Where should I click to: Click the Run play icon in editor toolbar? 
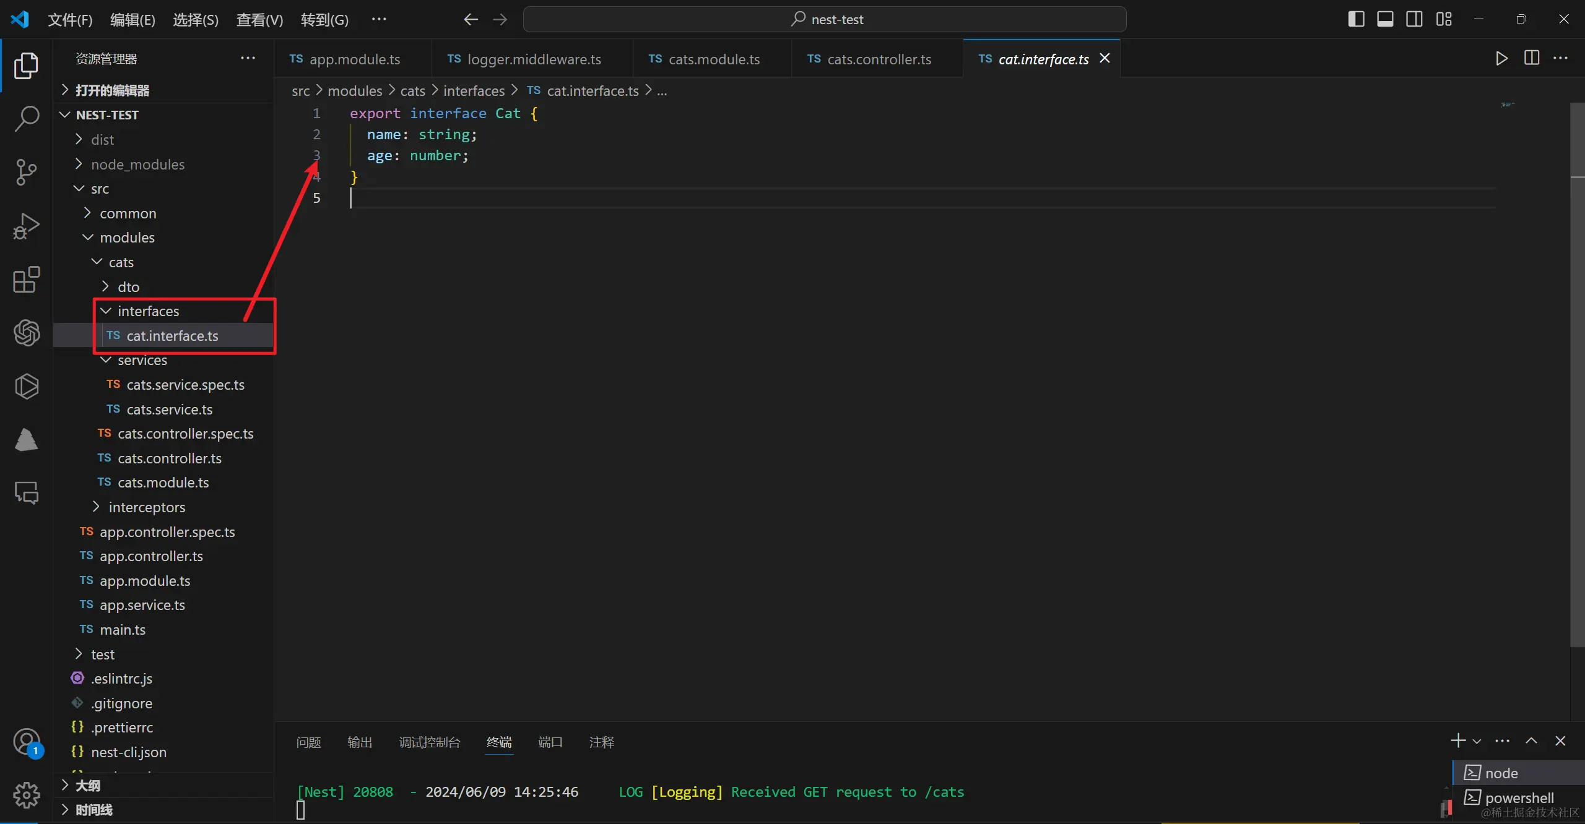click(1501, 58)
